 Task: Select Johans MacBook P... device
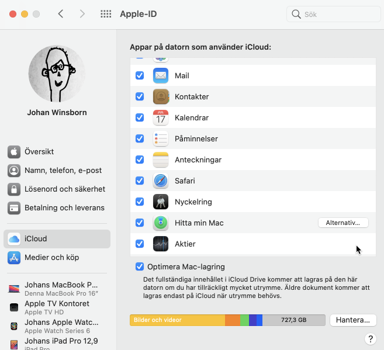click(57, 289)
